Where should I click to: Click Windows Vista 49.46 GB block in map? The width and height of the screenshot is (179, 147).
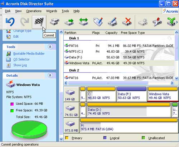coord(163,94)
